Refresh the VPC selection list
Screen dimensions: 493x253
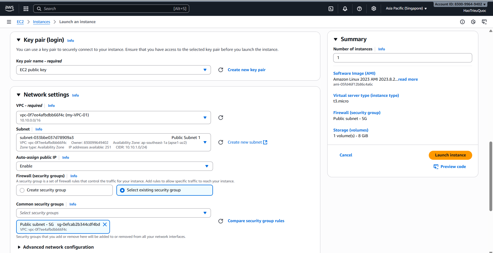(220, 118)
